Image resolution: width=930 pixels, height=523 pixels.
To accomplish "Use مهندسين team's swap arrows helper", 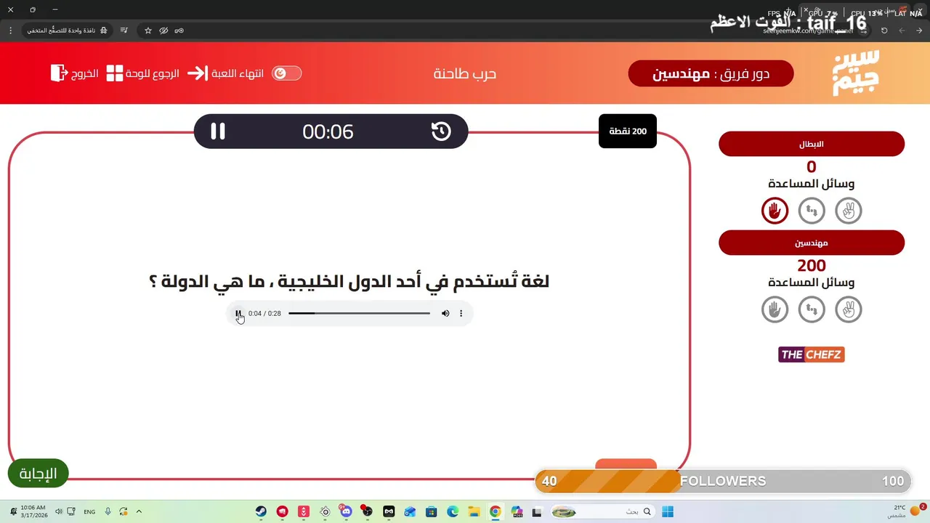I will 812,309.
